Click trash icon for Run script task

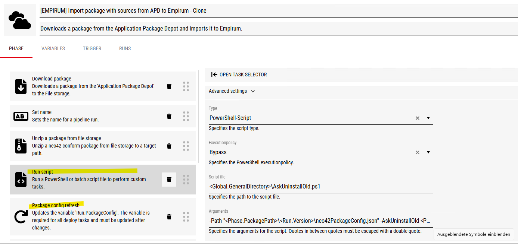click(169, 180)
